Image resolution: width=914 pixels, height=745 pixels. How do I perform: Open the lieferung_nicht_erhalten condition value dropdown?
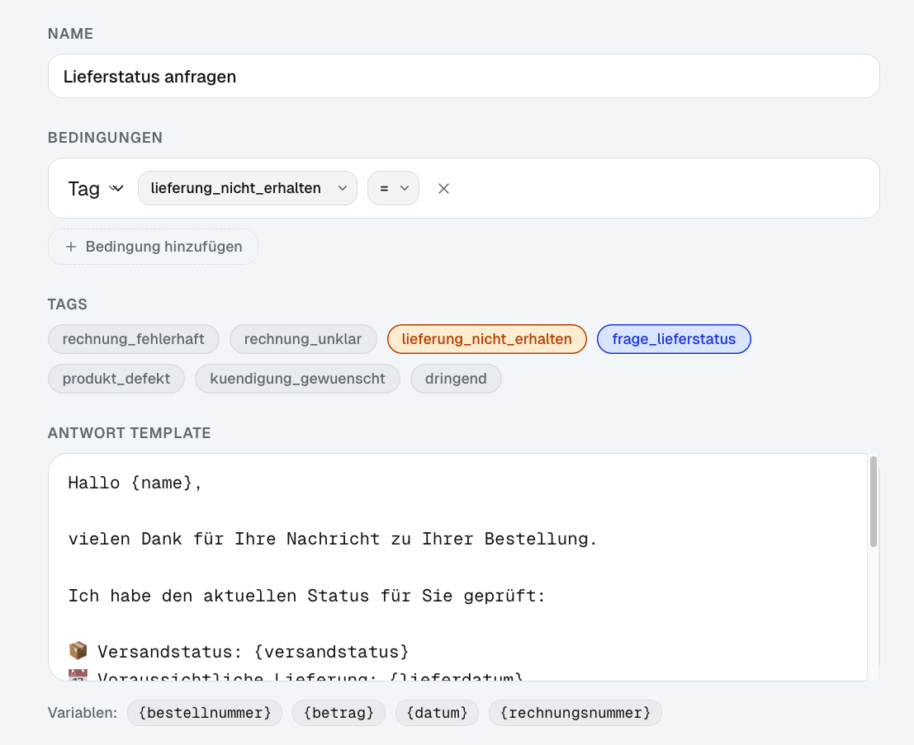pos(247,188)
